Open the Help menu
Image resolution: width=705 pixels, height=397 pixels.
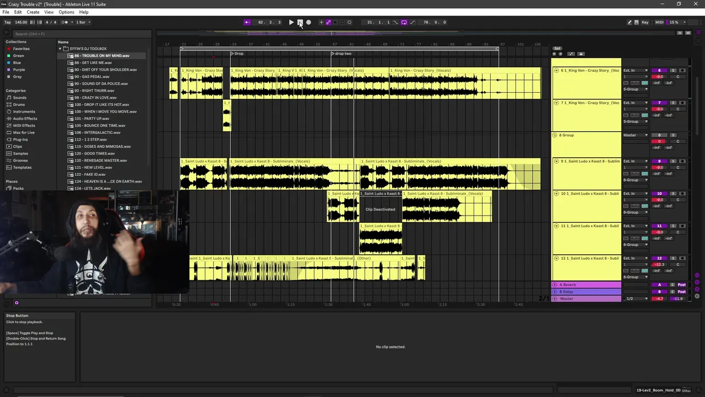click(84, 12)
